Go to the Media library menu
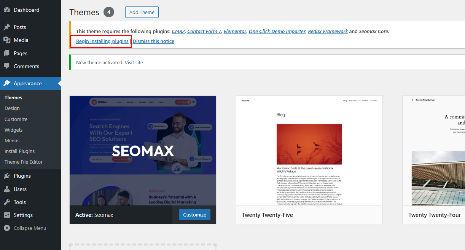 tap(30, 40)
